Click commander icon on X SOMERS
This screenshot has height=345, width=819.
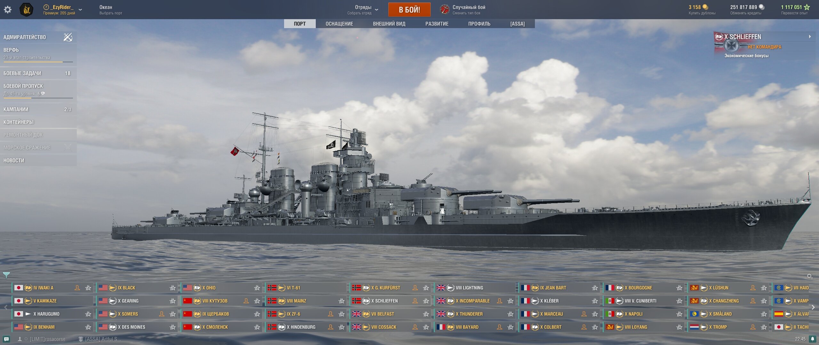162,314
